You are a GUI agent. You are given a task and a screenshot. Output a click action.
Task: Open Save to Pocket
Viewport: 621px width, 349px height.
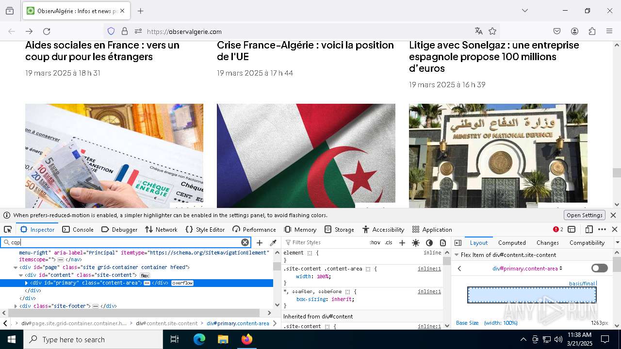click(557, 32)
